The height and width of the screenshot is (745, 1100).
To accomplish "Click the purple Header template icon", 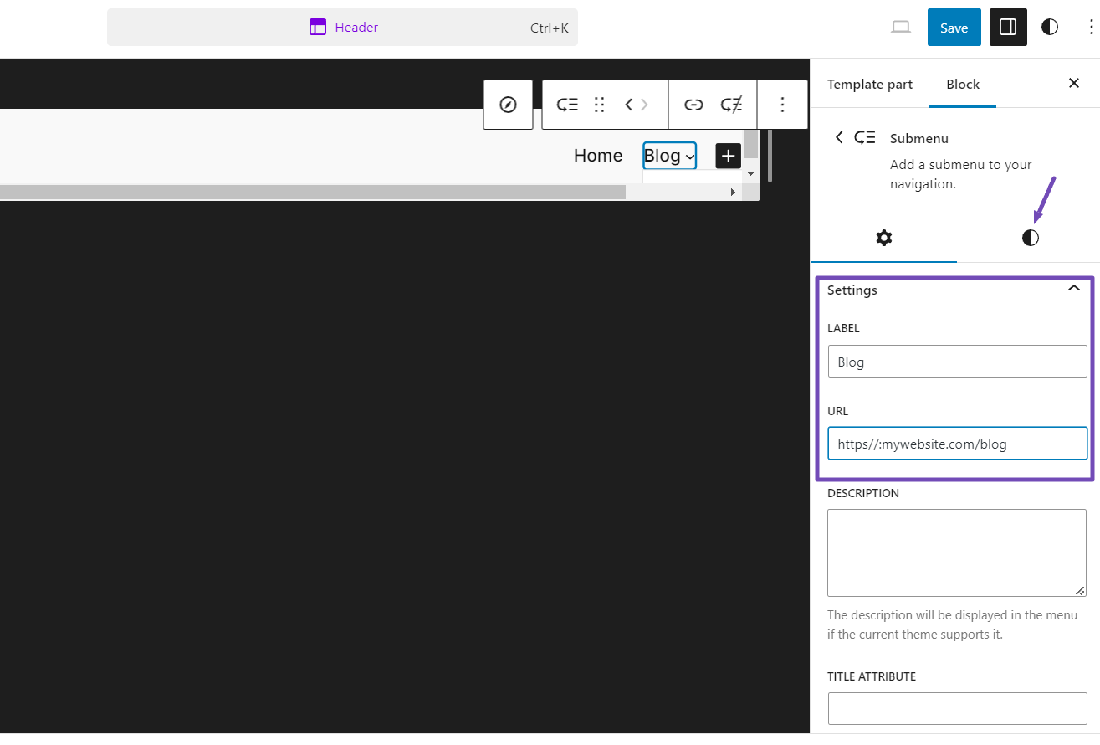I will (x=317, y=28).
